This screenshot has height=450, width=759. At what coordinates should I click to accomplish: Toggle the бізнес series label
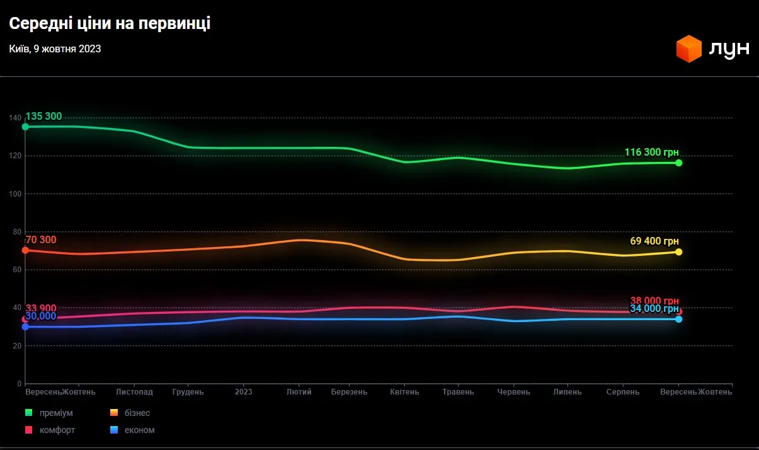[x=138, y=413]
